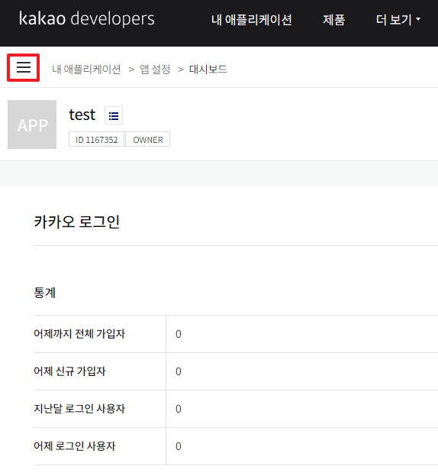
Task: Click the 통계 subsection heading
Action: coord(44,293)
